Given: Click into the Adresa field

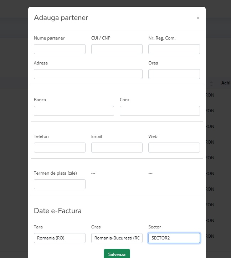Looking at the screenshot, I should tap(88, 74).
